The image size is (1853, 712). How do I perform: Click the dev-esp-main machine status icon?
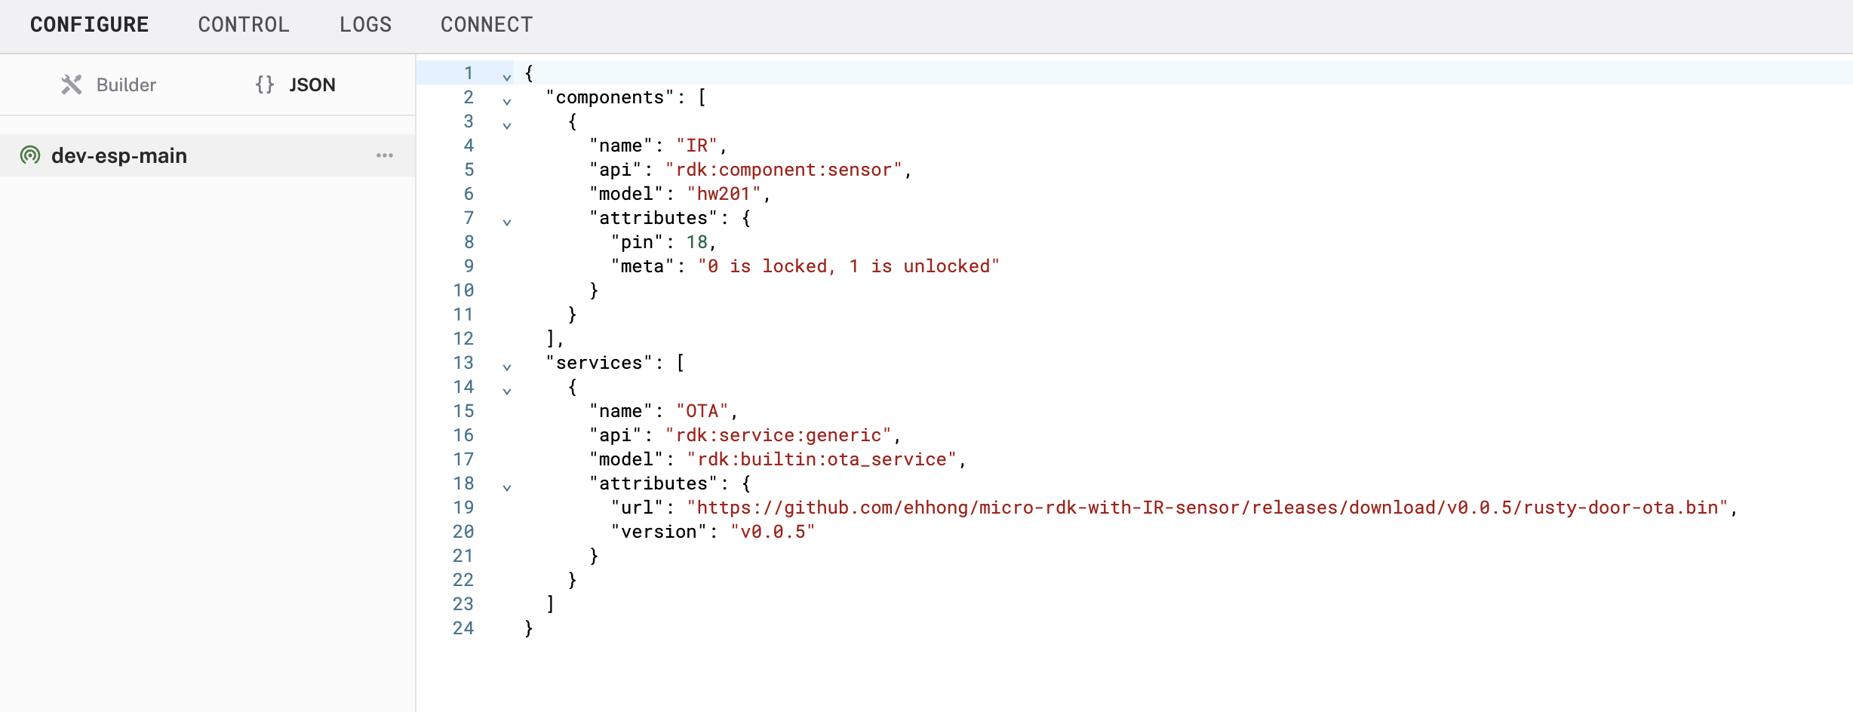click(x=30, y=155)
